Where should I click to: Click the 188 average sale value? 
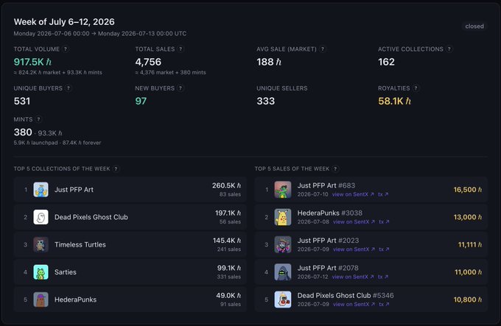[x=269, y=62]
